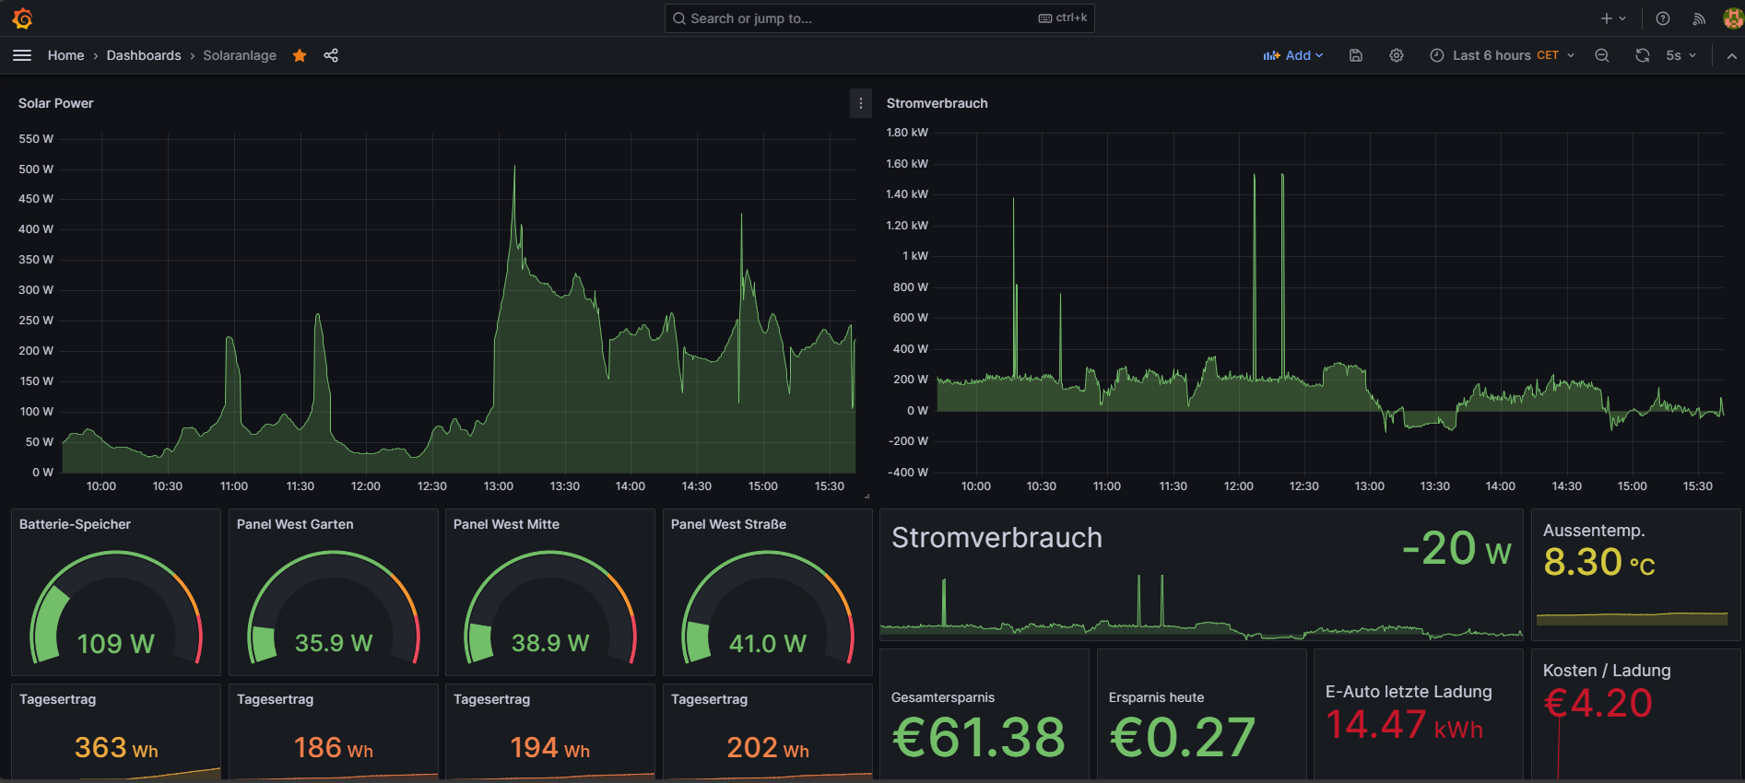1745x783 pixels.
Task: Open dashboard settings gear
Action: 1397,55
